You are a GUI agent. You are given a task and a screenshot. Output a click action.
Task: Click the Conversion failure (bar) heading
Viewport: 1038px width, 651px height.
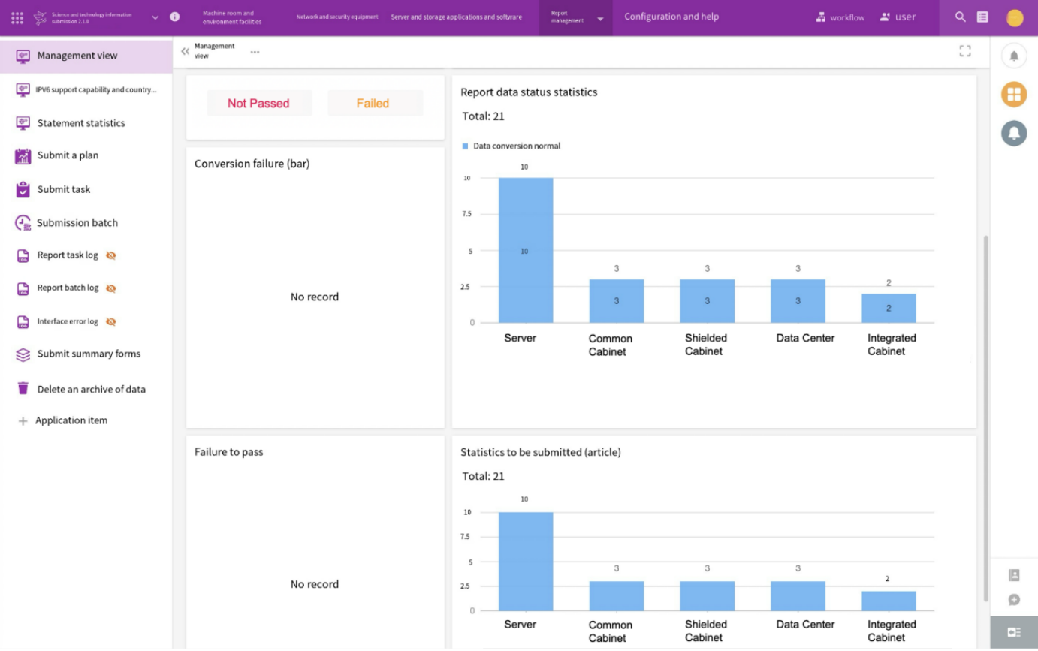coord(252,164)
